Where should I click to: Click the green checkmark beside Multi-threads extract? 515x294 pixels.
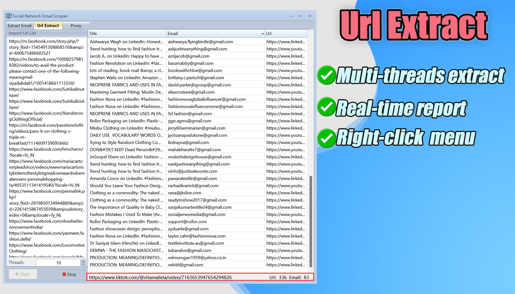326,75
